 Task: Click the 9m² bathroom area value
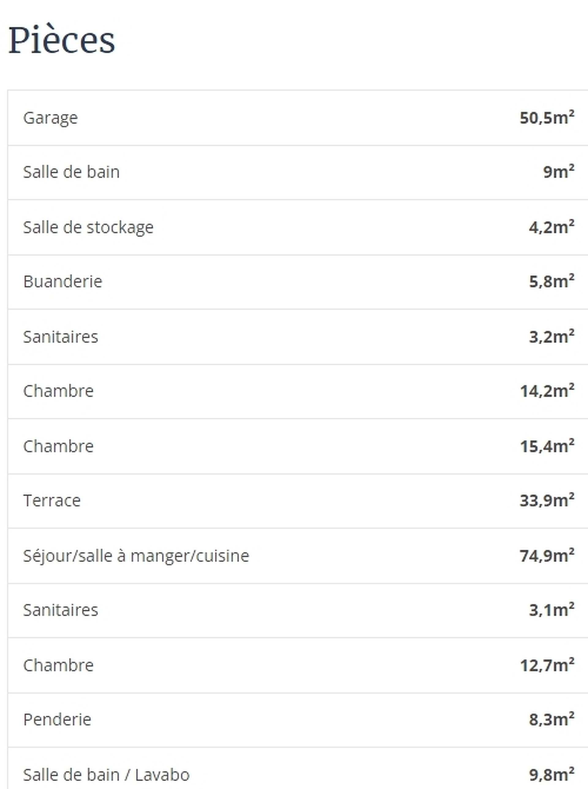559,172
